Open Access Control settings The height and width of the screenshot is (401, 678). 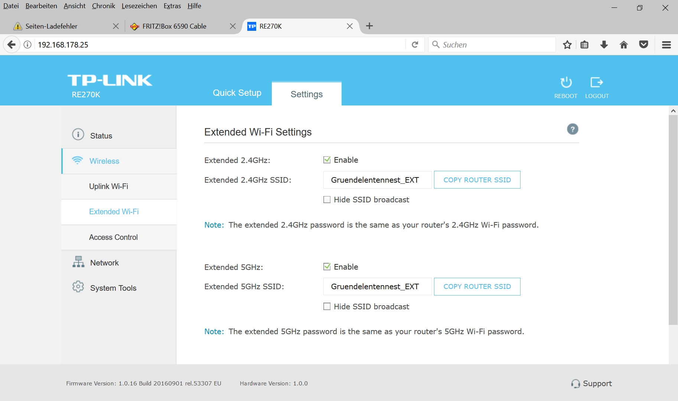(x=119, y=237)
